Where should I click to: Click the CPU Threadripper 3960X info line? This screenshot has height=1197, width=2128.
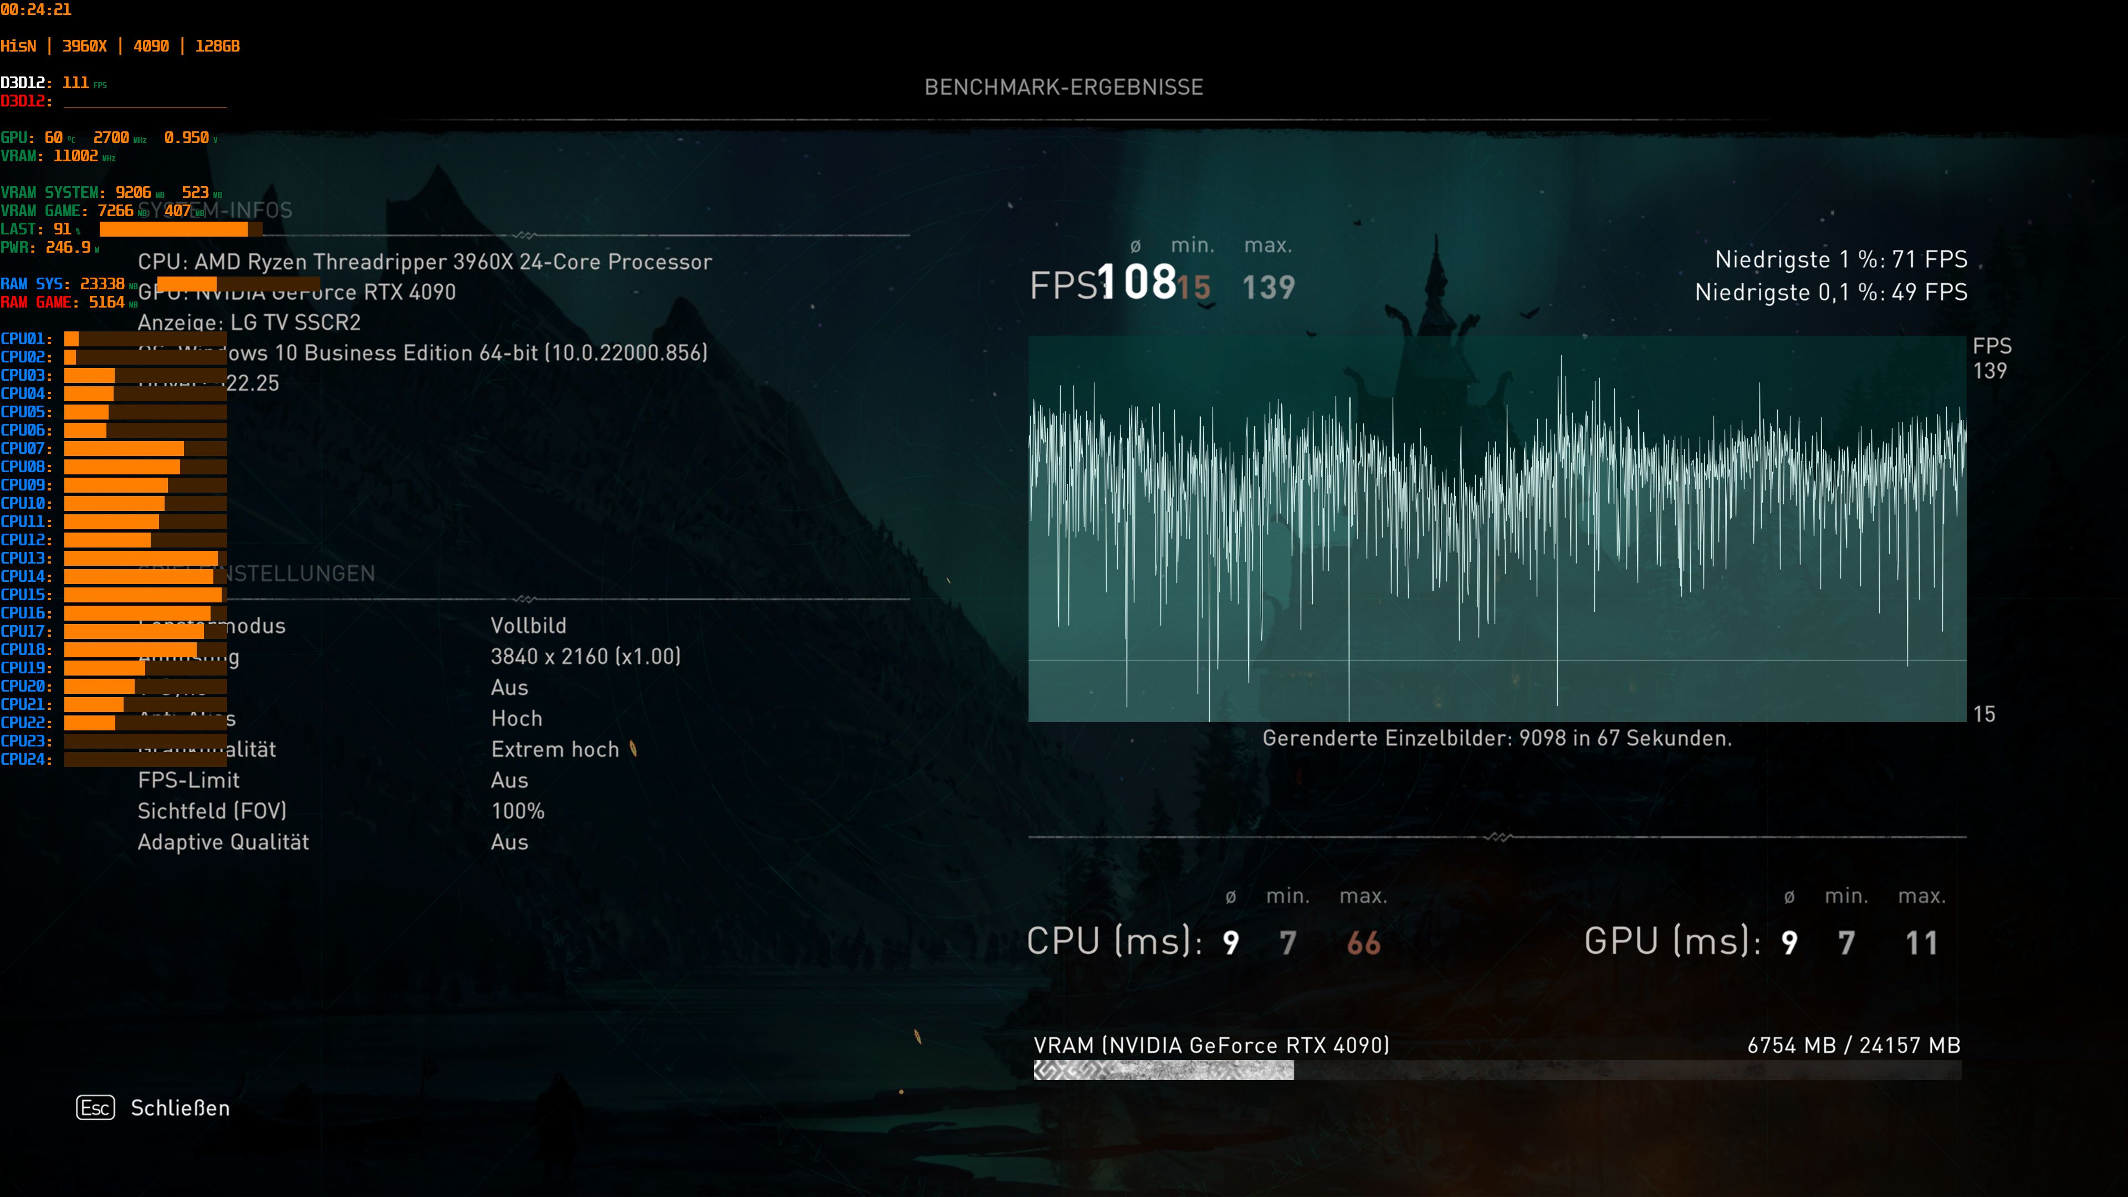[424, 262]
